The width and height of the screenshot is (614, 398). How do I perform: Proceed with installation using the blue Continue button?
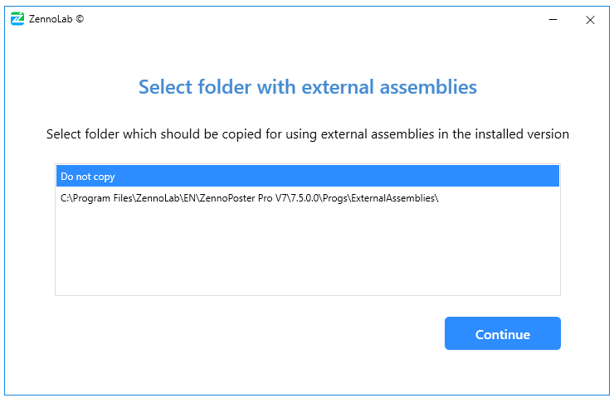[502, 334]
